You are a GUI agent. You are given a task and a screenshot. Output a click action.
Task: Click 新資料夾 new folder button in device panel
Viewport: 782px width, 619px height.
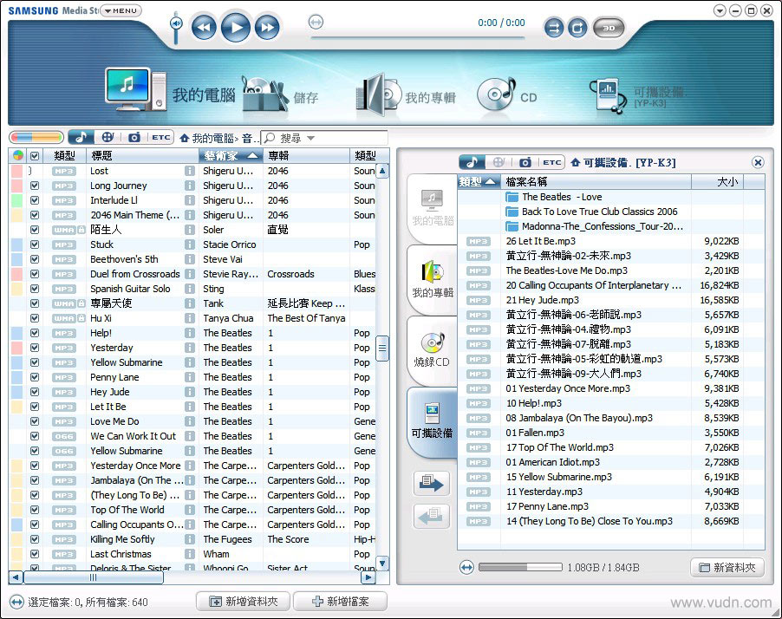tap(727, 568)
